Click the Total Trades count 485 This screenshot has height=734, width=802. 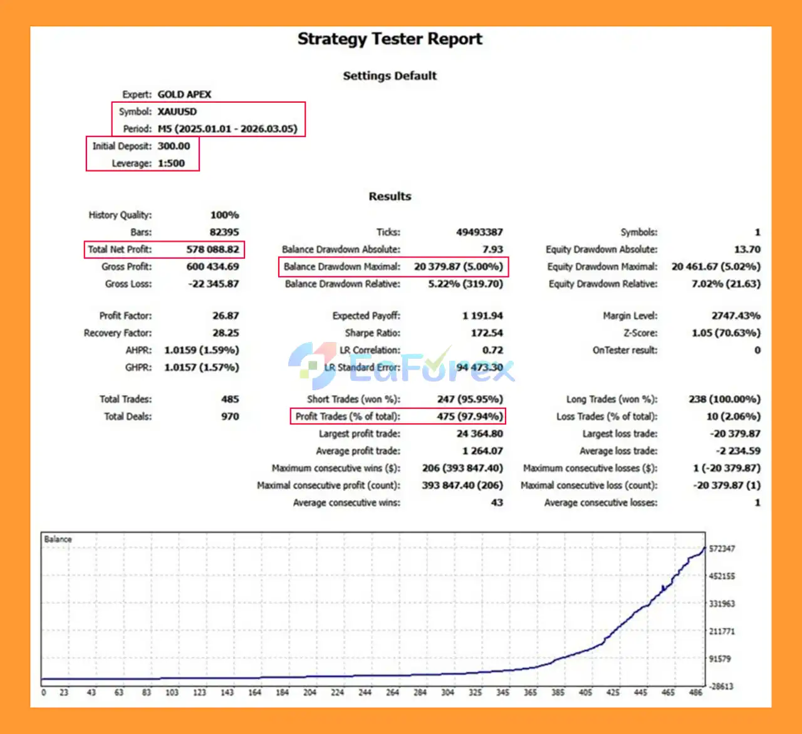[x=230, y=399]
